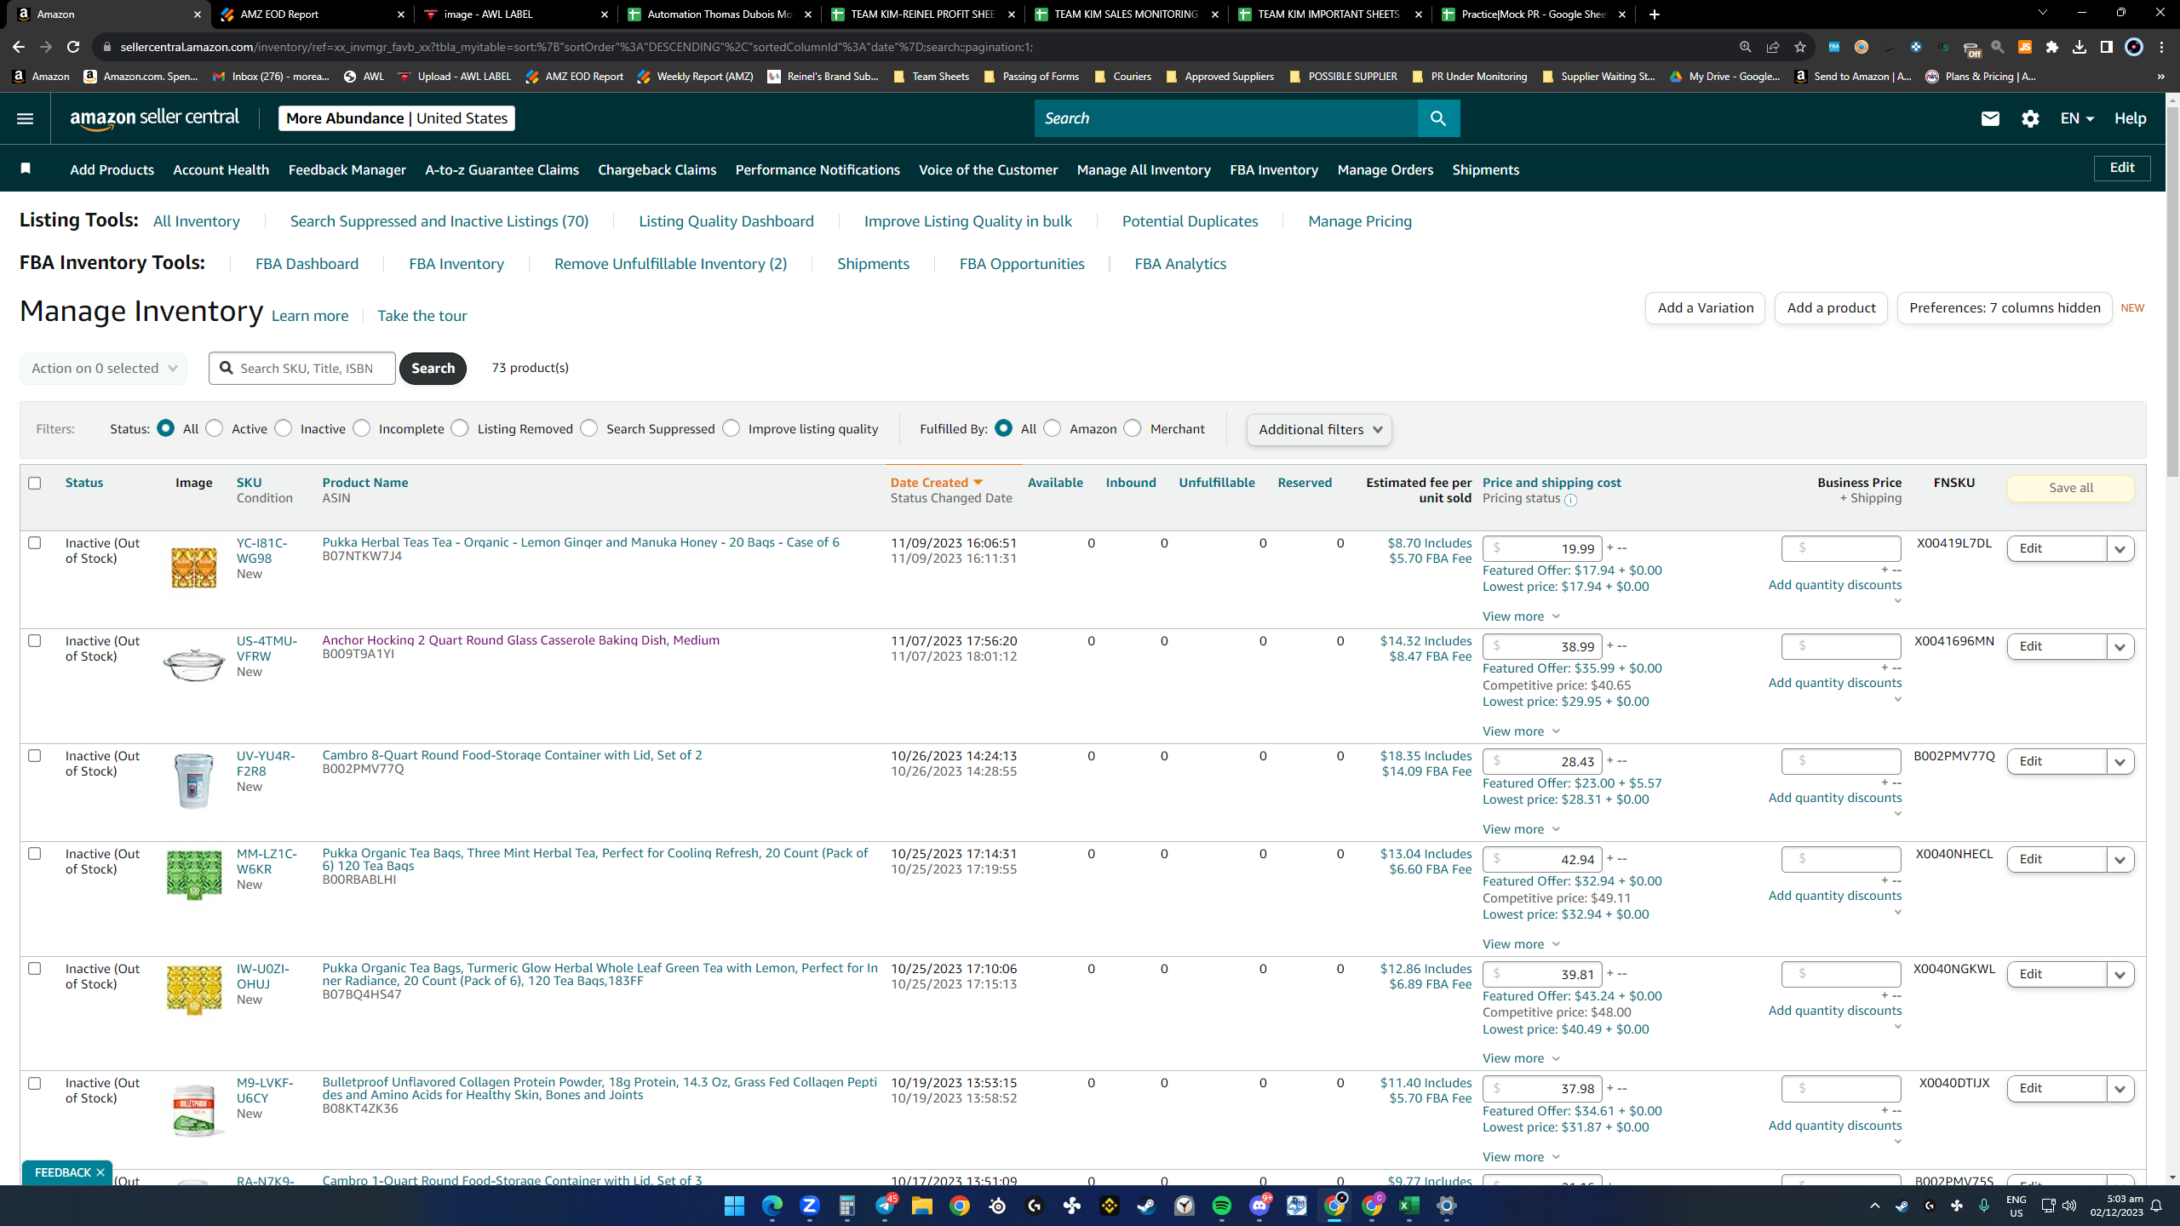
Task: Filter Fulfilled By Amazon radio
Action: 1053,428
